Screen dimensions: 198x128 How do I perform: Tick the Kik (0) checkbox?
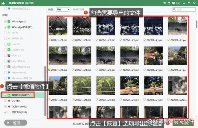5,33
